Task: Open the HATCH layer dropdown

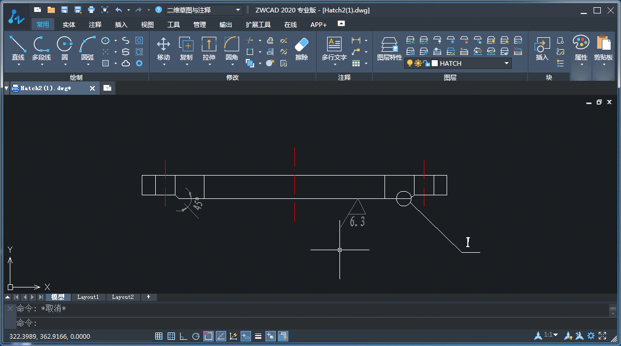Action: pos(507,63)
